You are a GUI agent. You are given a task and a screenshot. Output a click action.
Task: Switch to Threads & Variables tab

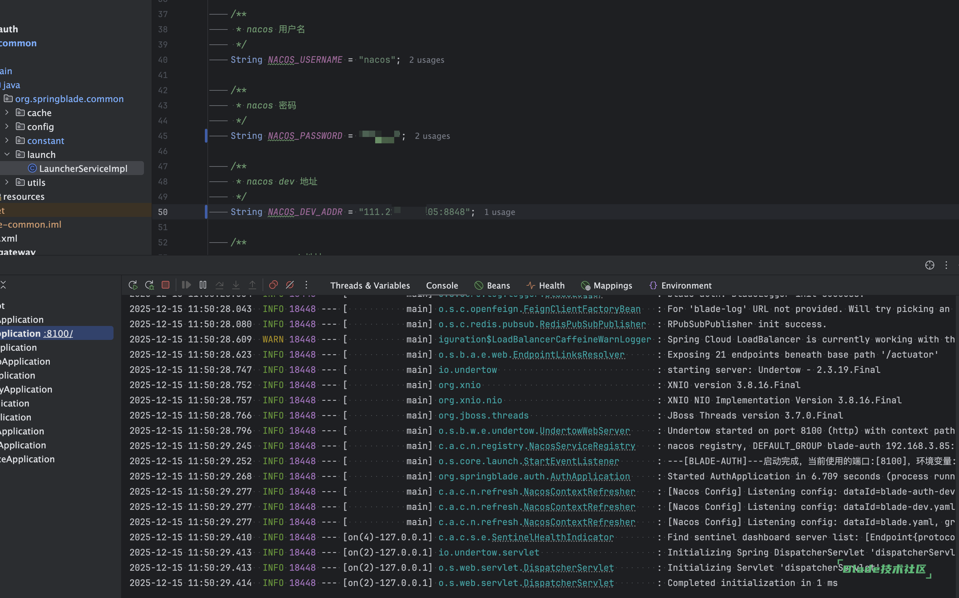pyautogui.click(x=370, y=286)
